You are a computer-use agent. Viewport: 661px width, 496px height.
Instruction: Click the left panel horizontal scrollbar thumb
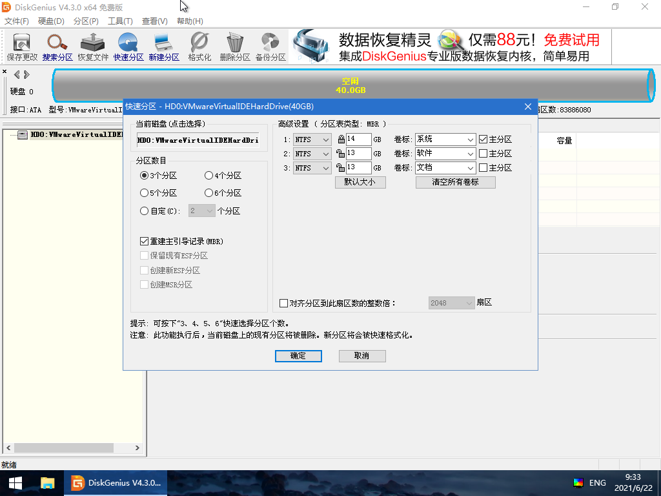[x=63, y=448]
